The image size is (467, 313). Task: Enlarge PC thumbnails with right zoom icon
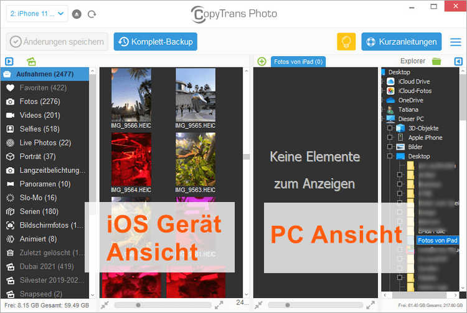[370, 305]
